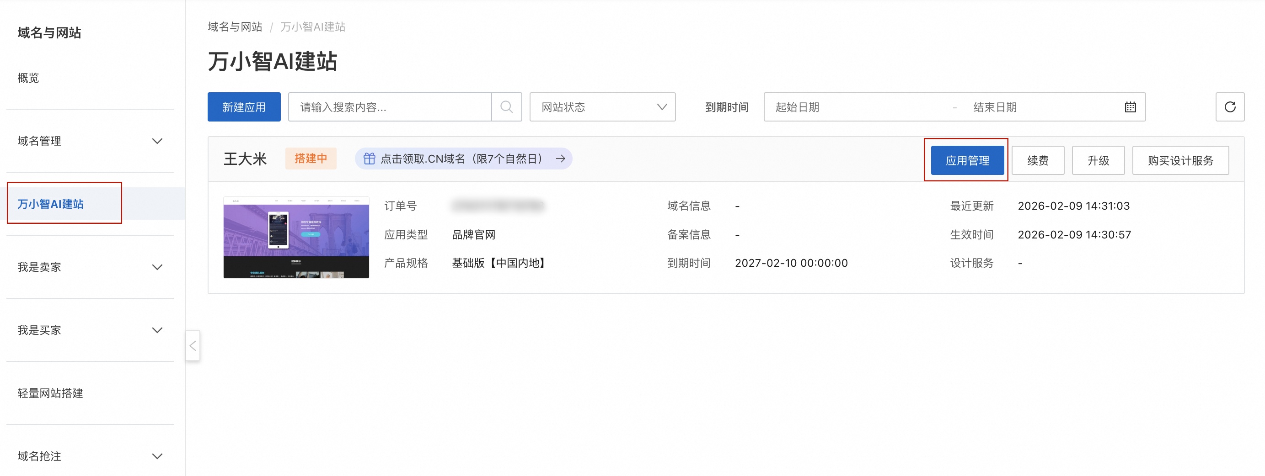Click the 搭建中 status tag
1265x476 pixels.
coord(311,159)
